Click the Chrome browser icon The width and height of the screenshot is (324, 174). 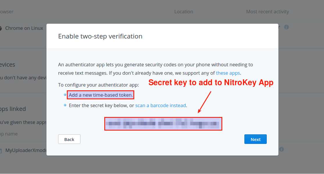tap(1, 28)
